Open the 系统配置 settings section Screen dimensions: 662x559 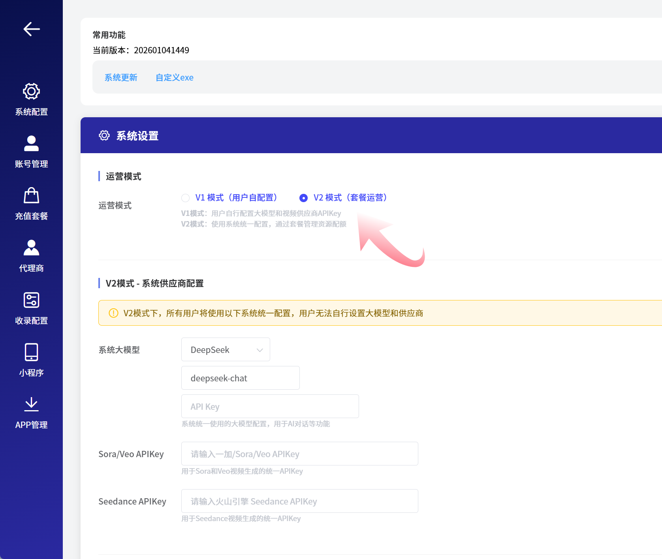coord(31,99)
